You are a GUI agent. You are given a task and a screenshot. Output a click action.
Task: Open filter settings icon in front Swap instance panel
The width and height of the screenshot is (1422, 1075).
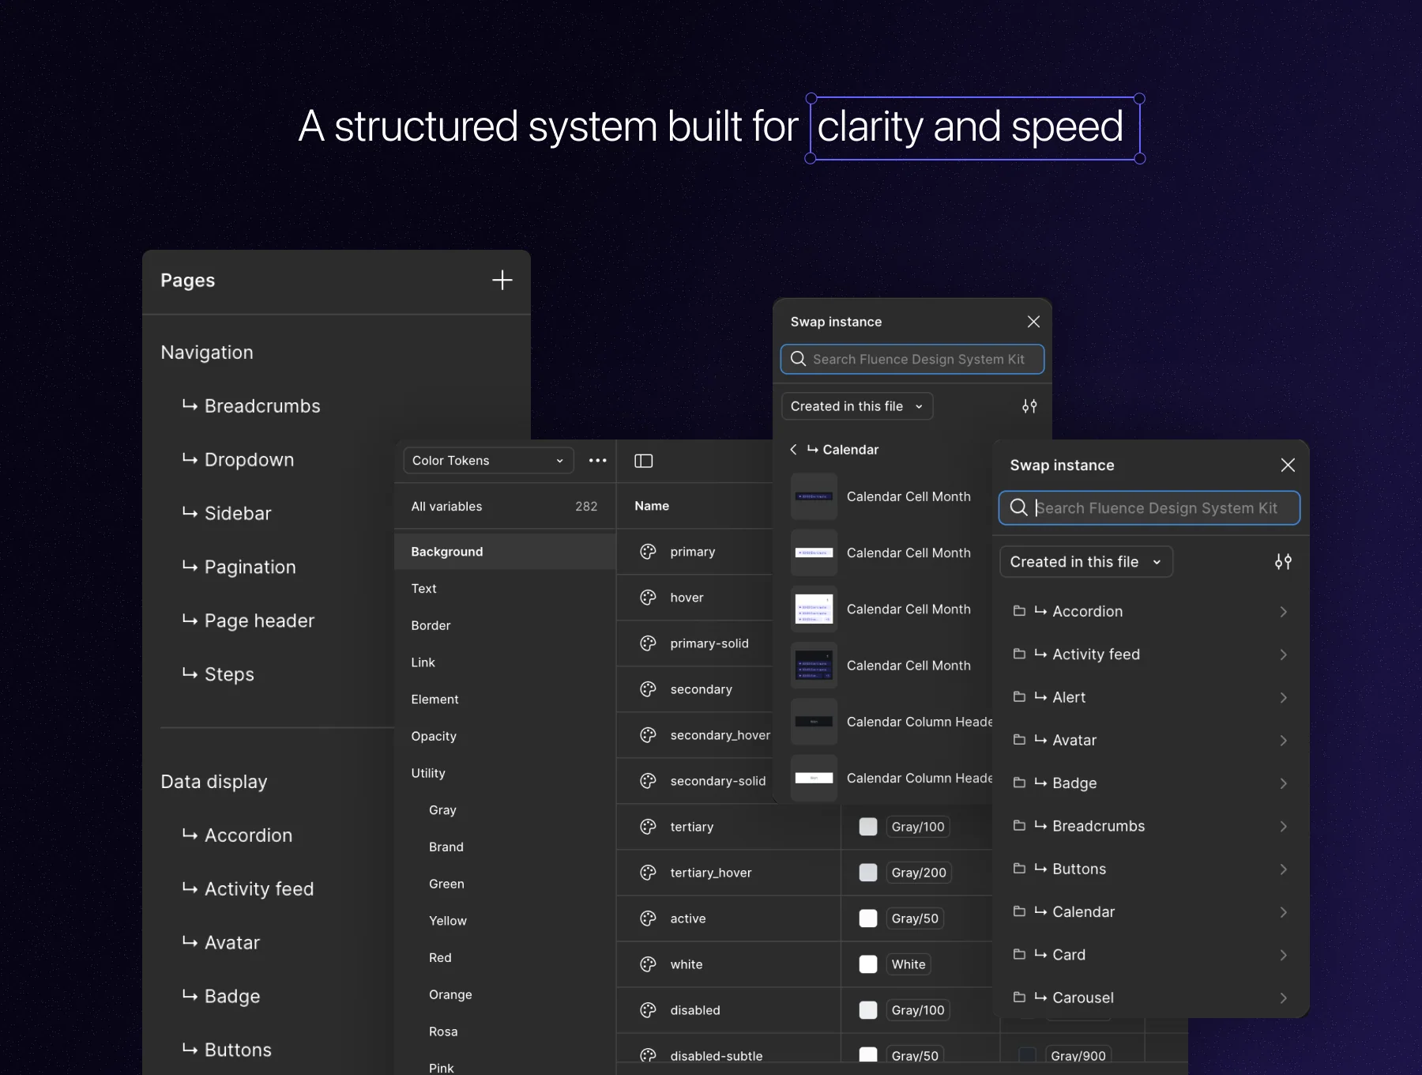[x=1283, y=562]
